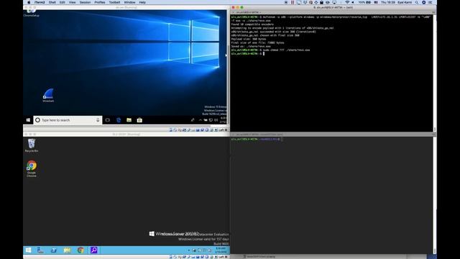Launch Chrome from Server taskbar
460x259 pixels.
click(x=80, y=250)
